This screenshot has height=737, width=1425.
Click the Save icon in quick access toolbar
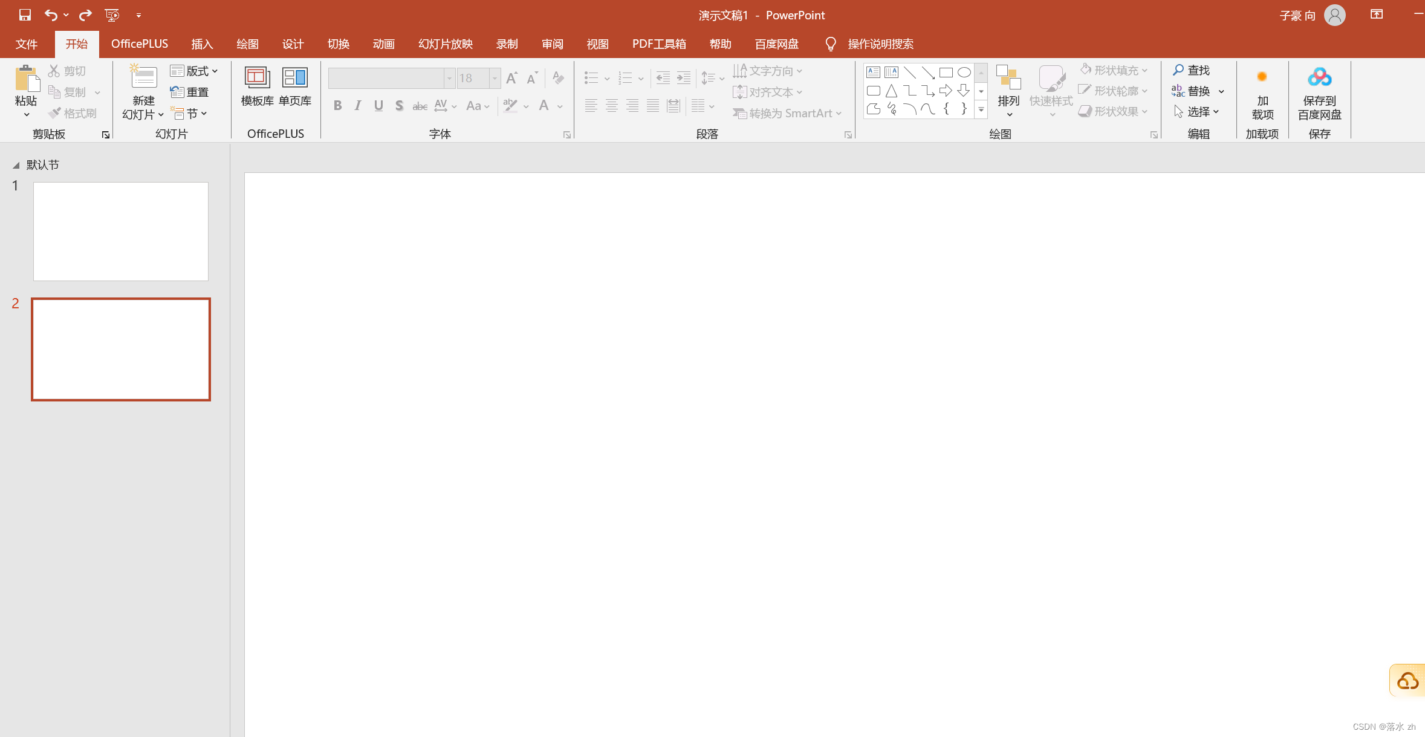[x=25, y=15]
